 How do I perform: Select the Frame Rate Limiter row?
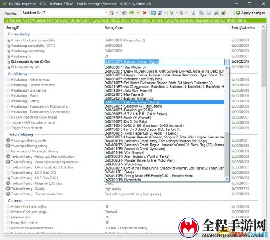click(x=132, y=223)
